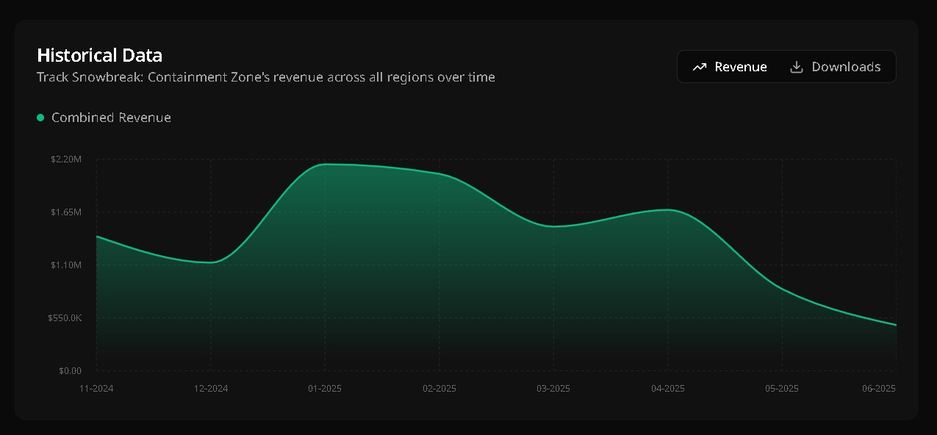Click the curve's data point at 05-2025

pyautogui.click(x=782, y=289)
